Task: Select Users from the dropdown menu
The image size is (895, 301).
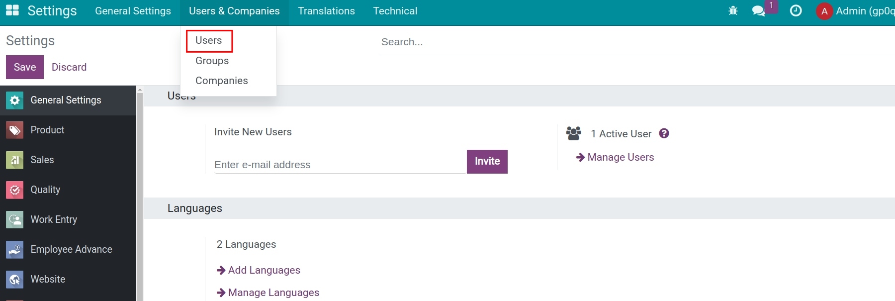Action: [209, 40]
